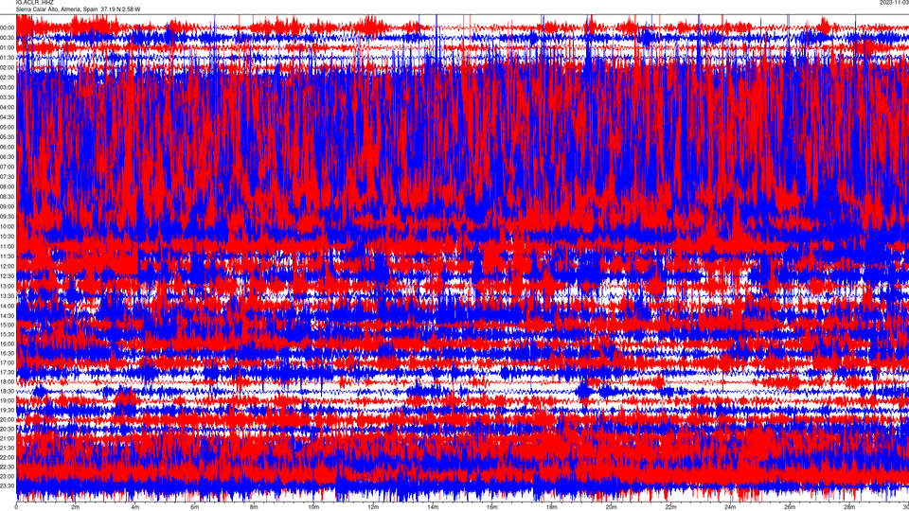
Task: Select the 09:30 trace label
Action: (x=7, y=217)
